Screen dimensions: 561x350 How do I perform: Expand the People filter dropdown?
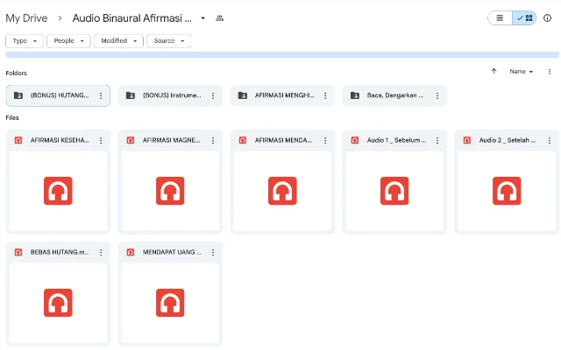click(70, 40)
